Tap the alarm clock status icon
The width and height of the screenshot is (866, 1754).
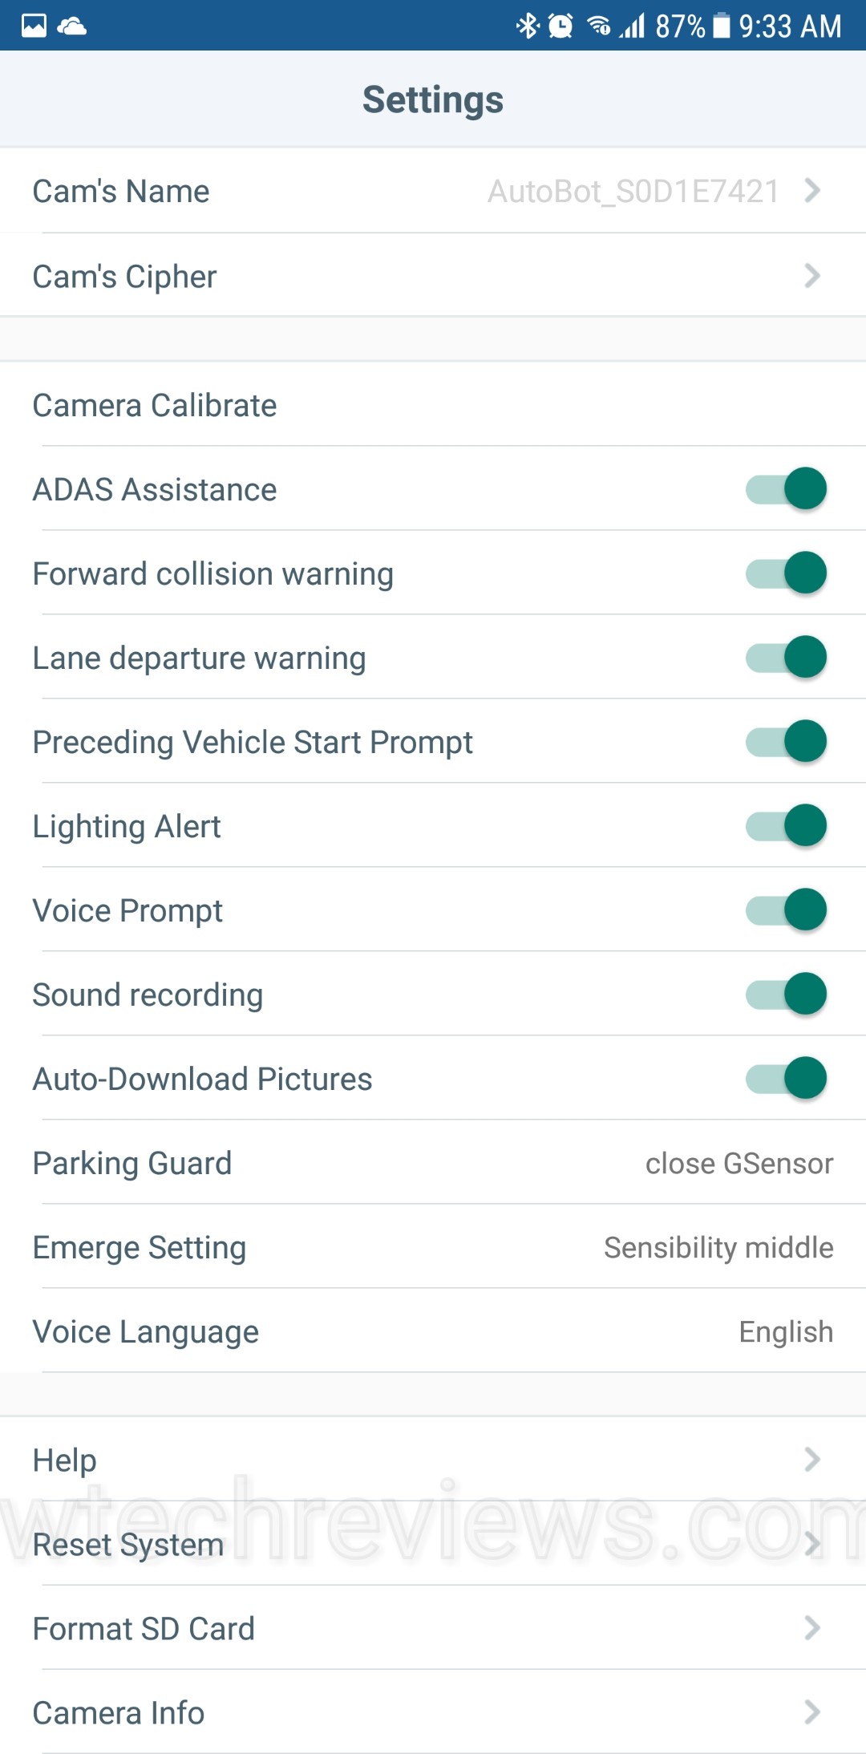point(560,26)
